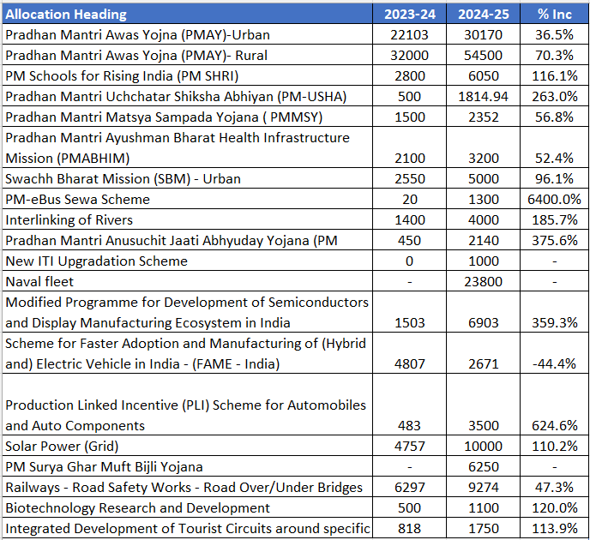
Task: Select 'New ITI Upgradation Scheme' cell
Action: tap(188, 261)
